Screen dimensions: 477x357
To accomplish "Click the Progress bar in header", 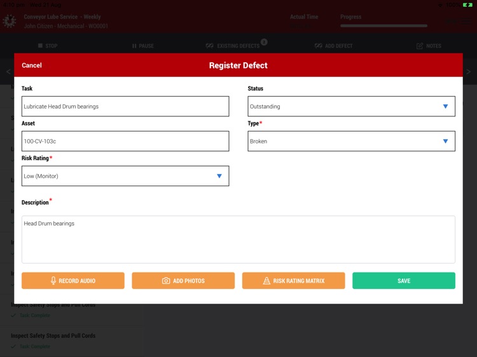I will tap(384, 26).
